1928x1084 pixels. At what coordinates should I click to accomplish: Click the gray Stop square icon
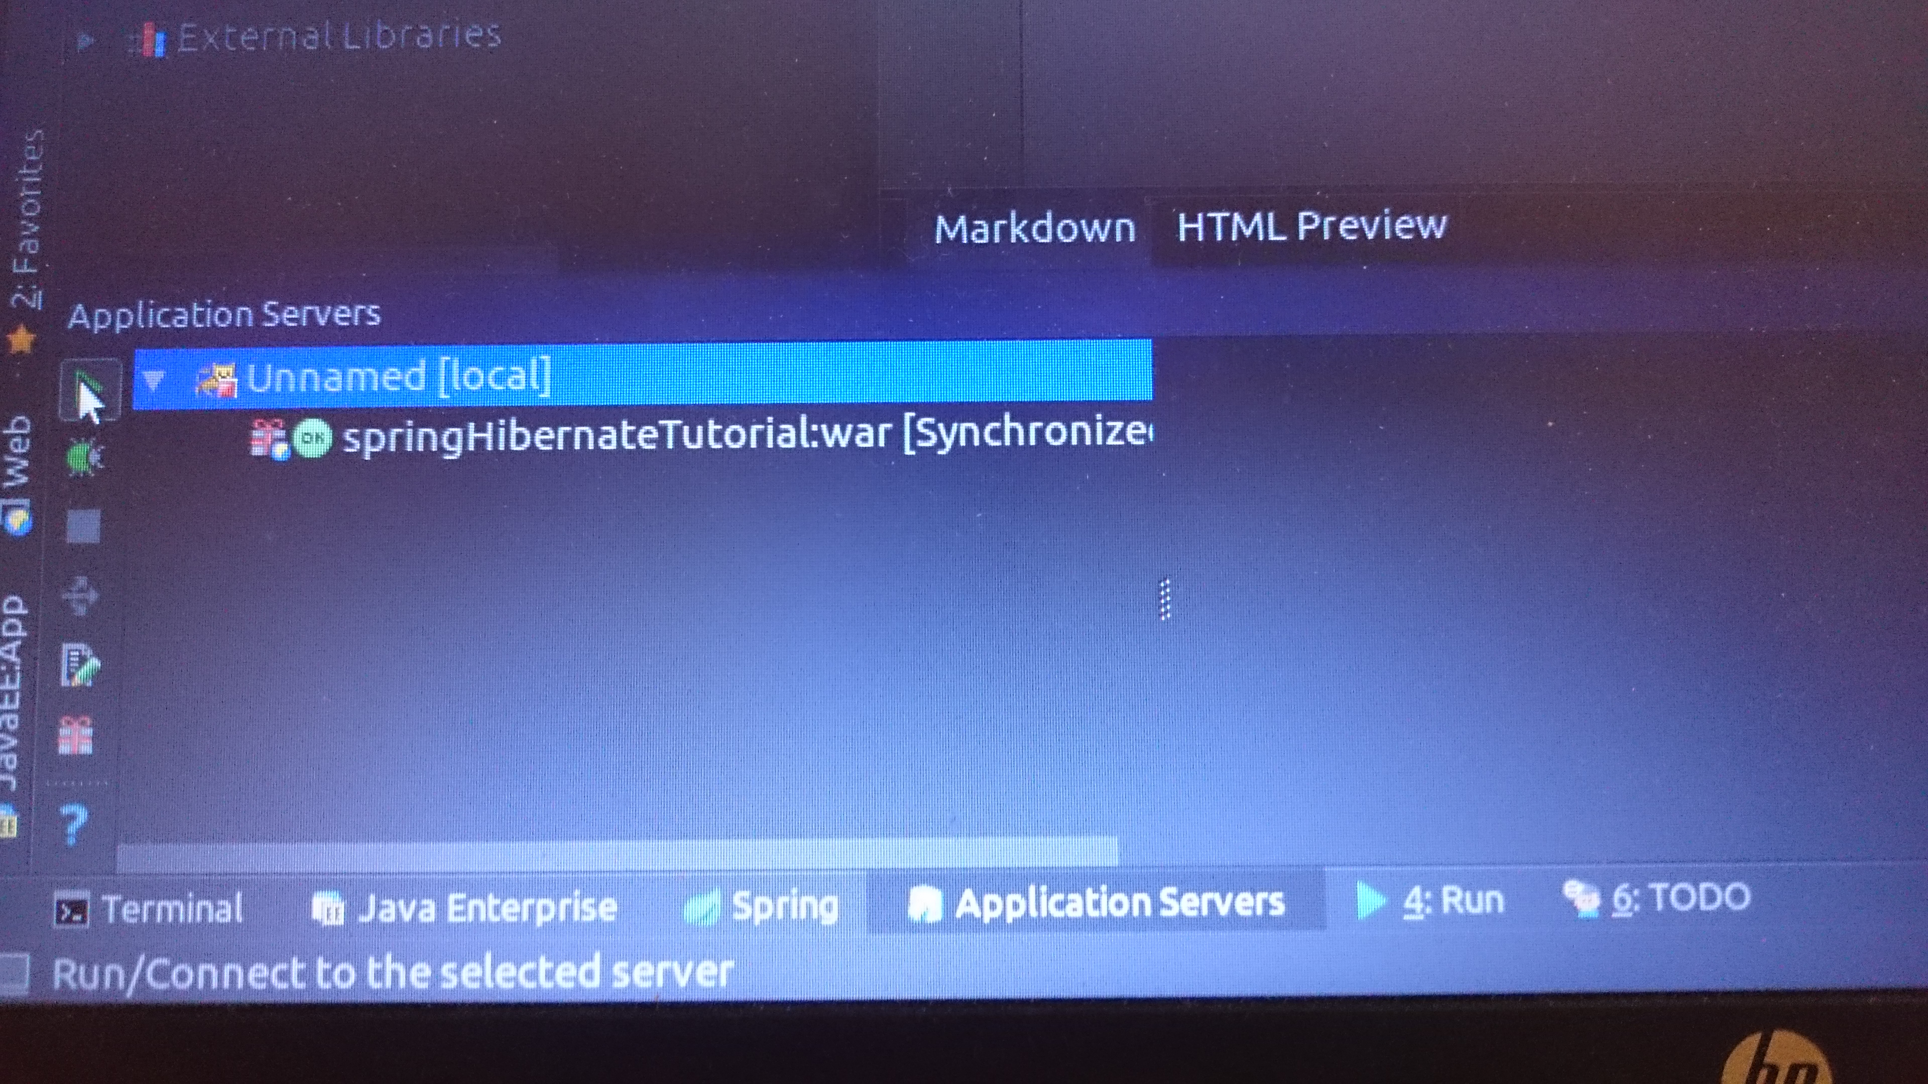pyautogui.click(x=83, y=526)
